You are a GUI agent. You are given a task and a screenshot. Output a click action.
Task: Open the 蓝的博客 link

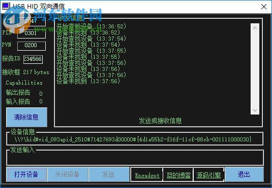coord(178,175)
